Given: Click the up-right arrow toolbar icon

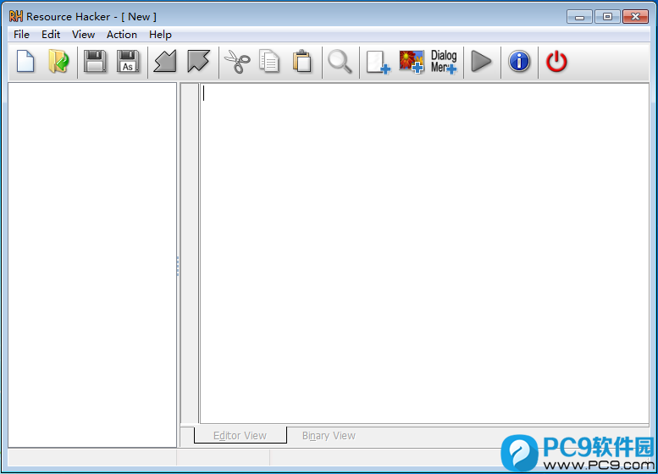Looking at the screenshot, I should [198, 62].
